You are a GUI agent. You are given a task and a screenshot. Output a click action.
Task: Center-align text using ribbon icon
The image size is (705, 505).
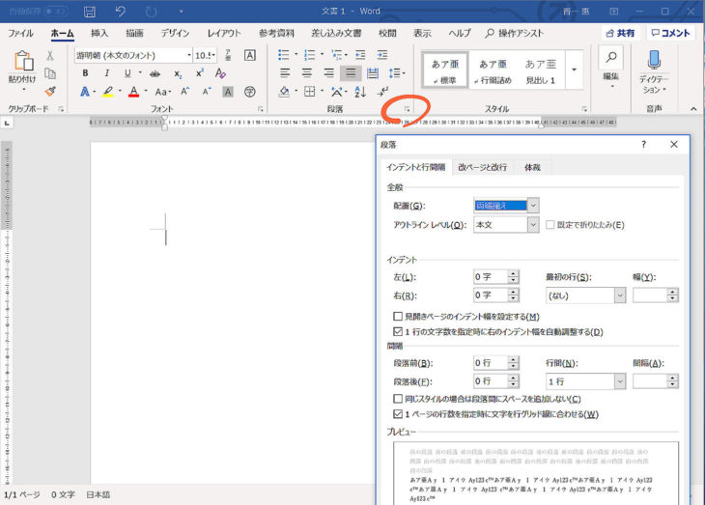tap(306, 73)
